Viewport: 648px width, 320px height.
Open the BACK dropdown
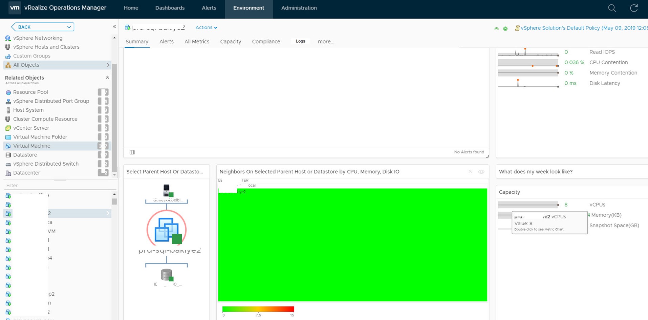pos(43,27)
